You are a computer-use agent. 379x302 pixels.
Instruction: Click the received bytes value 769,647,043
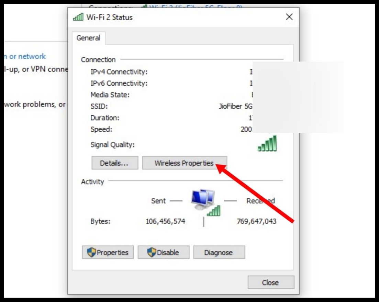256,221
